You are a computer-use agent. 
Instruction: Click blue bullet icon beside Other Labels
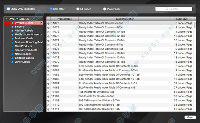point(12,62)
